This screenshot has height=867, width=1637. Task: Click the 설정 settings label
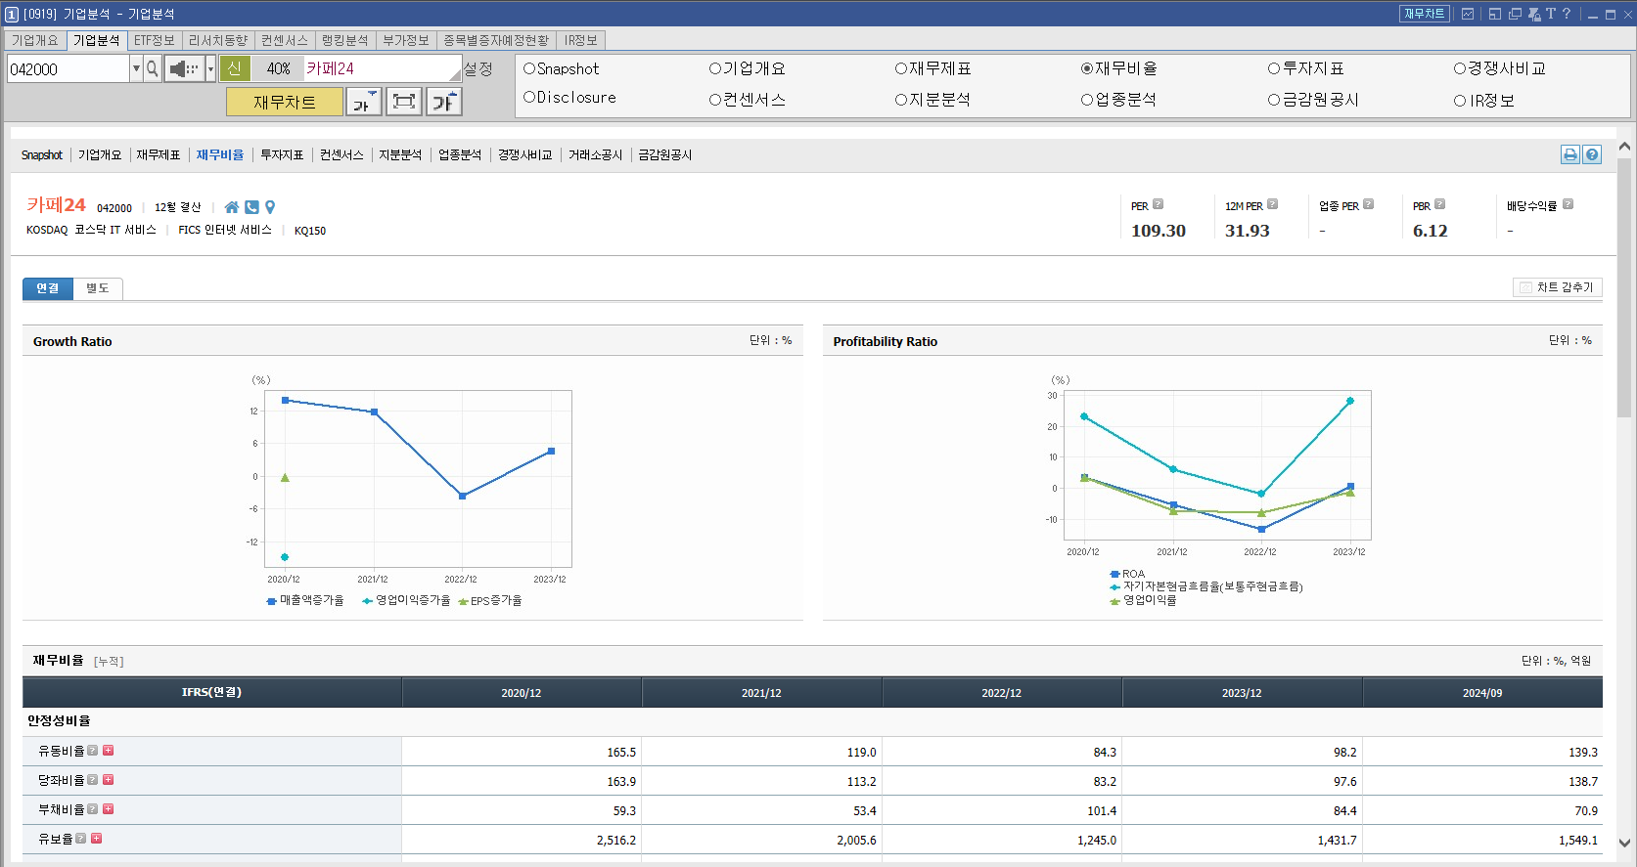(x=478, y=68)
